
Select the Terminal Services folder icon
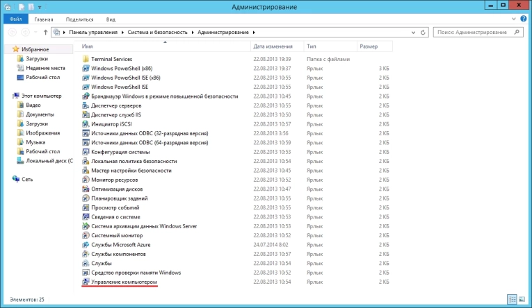point(86,59)
